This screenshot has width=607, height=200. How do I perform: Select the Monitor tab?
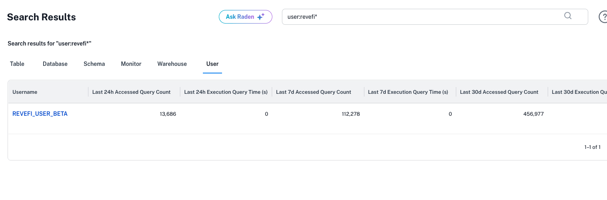[131, 64]
